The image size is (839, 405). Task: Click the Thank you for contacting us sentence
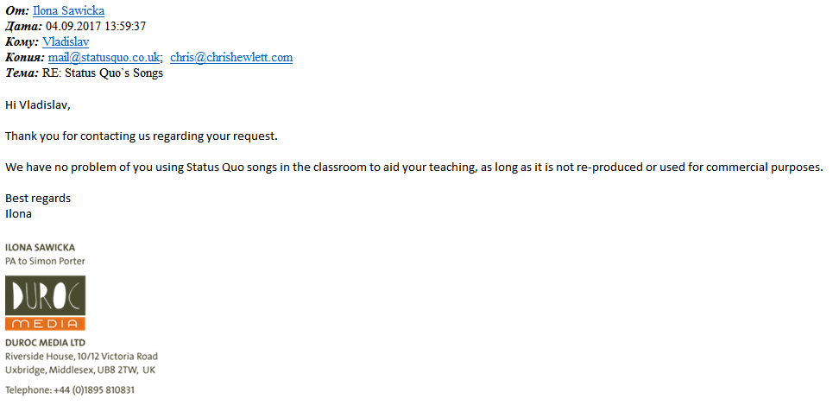point(142,136)
